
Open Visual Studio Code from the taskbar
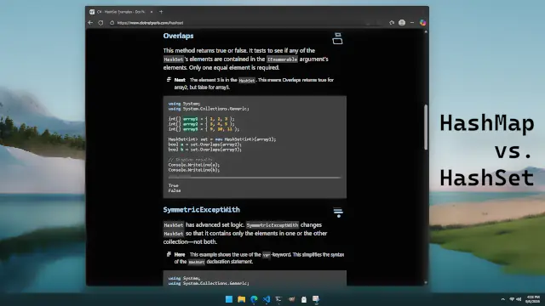click(x=267, y=299)
